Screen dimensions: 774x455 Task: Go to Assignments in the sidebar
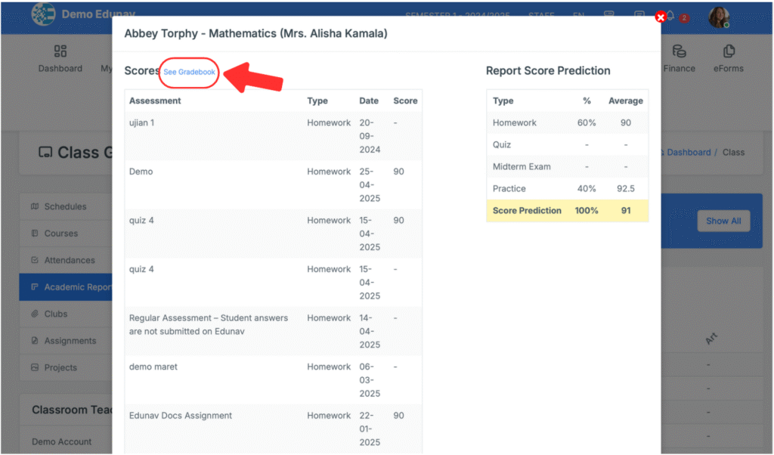pos(70,341)
